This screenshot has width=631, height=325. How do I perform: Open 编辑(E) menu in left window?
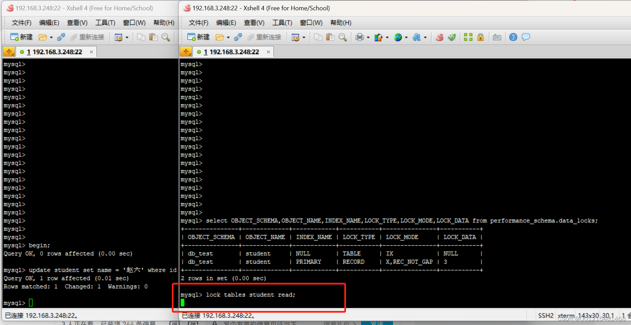pyautogui.click(x=49, y=23)
